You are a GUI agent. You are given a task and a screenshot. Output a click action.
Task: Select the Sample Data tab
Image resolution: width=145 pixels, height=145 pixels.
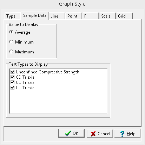point(35,15)
